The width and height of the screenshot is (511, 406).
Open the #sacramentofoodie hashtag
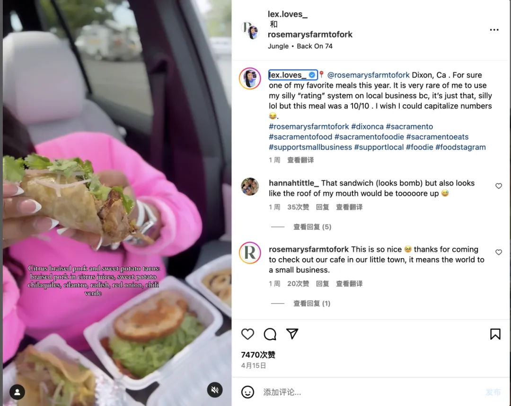[369, 137]
